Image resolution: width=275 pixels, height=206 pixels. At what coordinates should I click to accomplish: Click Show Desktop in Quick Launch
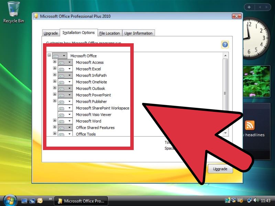(x=24, y=201)
